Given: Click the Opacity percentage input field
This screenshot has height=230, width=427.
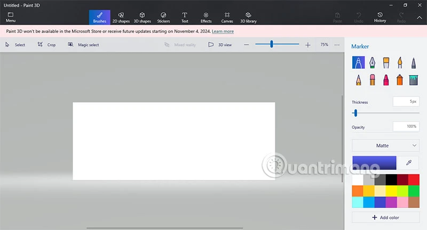Looking at the screenshot, I should click(x=406, y=126).
